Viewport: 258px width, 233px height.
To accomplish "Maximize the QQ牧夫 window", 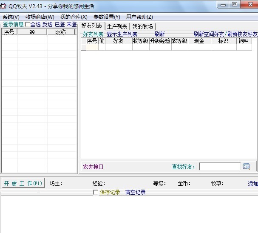I will (x=235, y=5).
